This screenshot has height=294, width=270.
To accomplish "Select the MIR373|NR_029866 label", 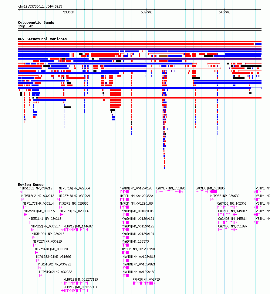I will (74, 211).
